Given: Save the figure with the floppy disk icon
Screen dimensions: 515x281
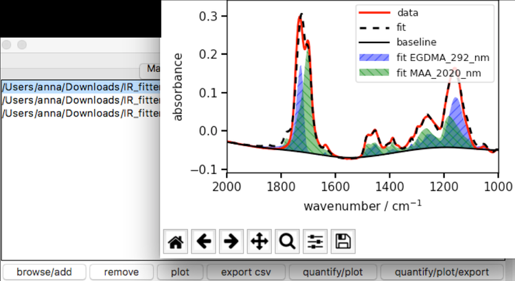Looking at the screenshot, I should (x=343, y=242).
